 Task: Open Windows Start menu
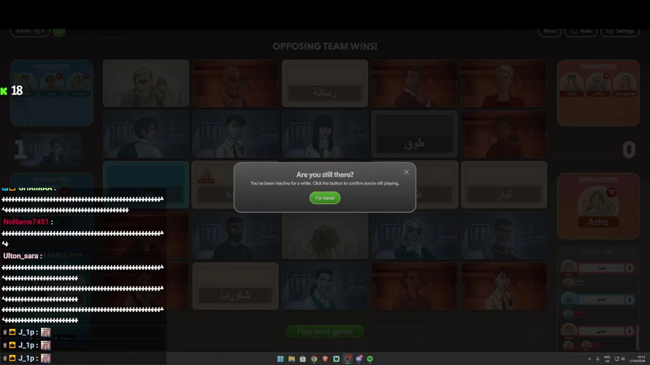(280, 359)
